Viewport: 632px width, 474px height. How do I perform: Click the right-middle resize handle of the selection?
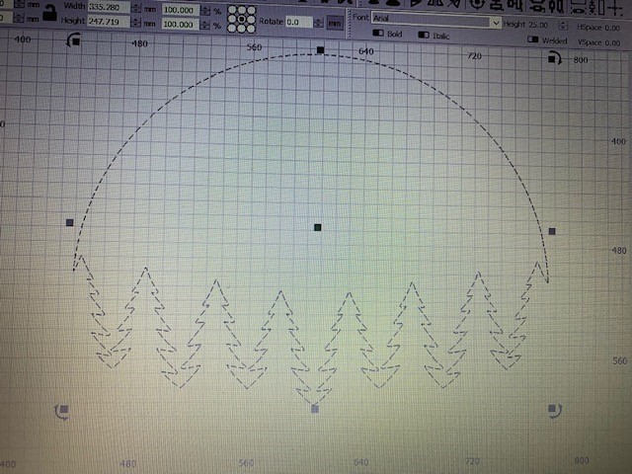point(552,231)
